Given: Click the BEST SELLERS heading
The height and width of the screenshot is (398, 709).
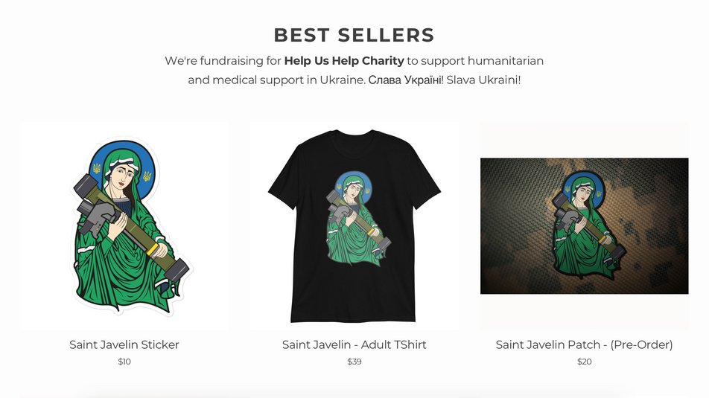Looking at the screenshot, I should click(354, 35).
